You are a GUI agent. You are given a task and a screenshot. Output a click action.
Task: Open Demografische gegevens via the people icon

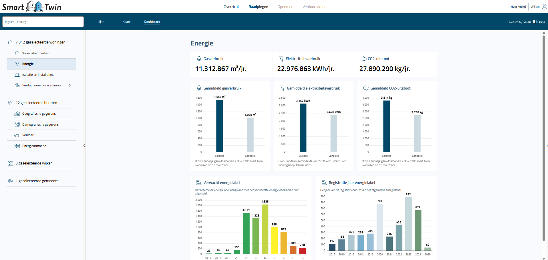[x=17, y=124]
